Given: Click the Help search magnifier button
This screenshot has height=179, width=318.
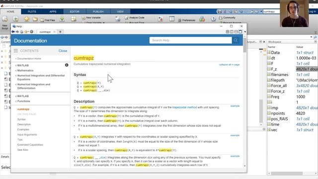Looking at the screenshot, I should (x=236, y=40).
